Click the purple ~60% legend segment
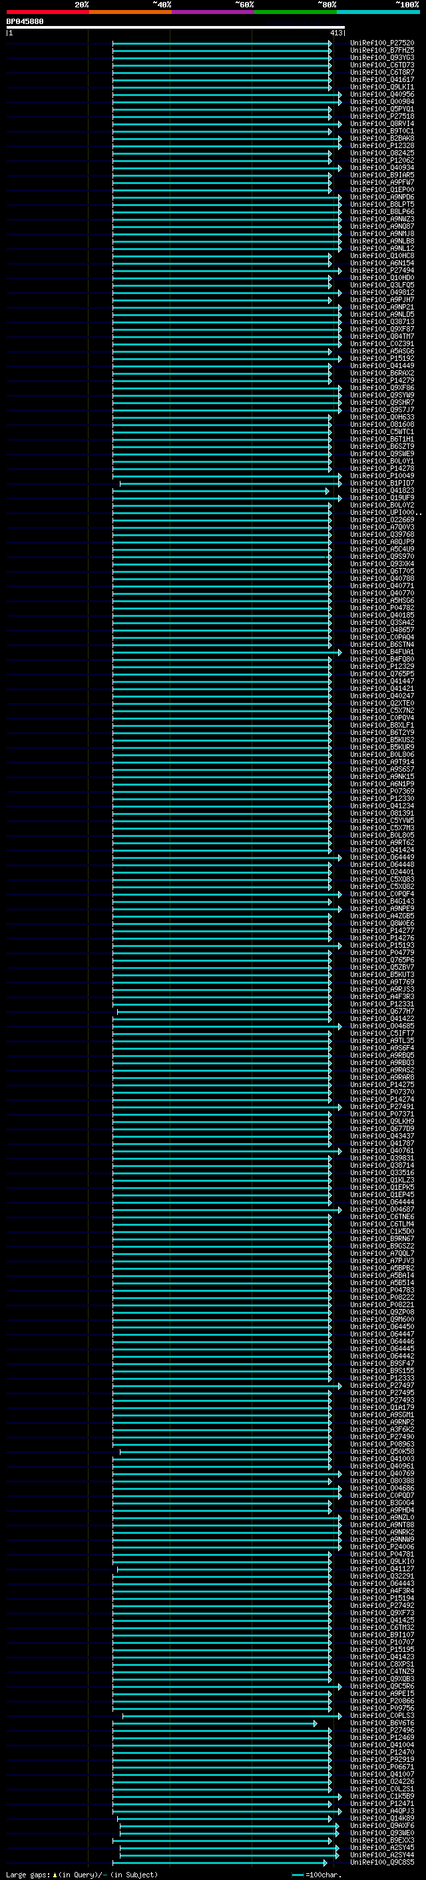The height and width of the screenshot is (1880, 426). coord(212,12)
